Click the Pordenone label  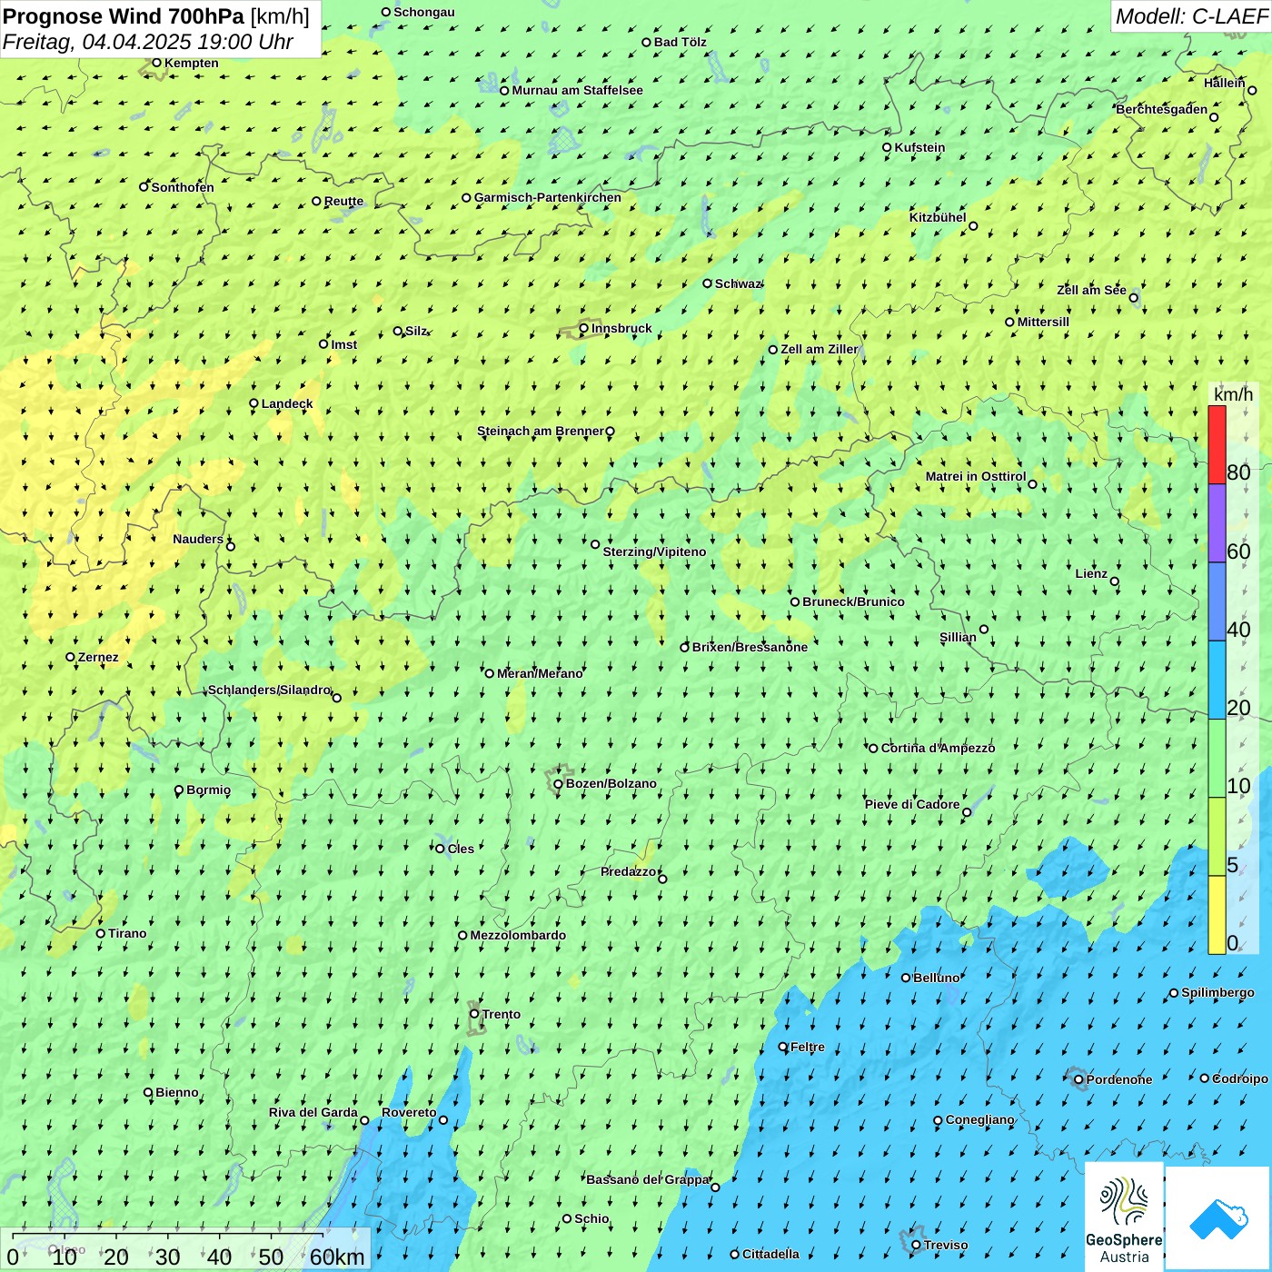pyautogui.click(x=1119, y=1079)
